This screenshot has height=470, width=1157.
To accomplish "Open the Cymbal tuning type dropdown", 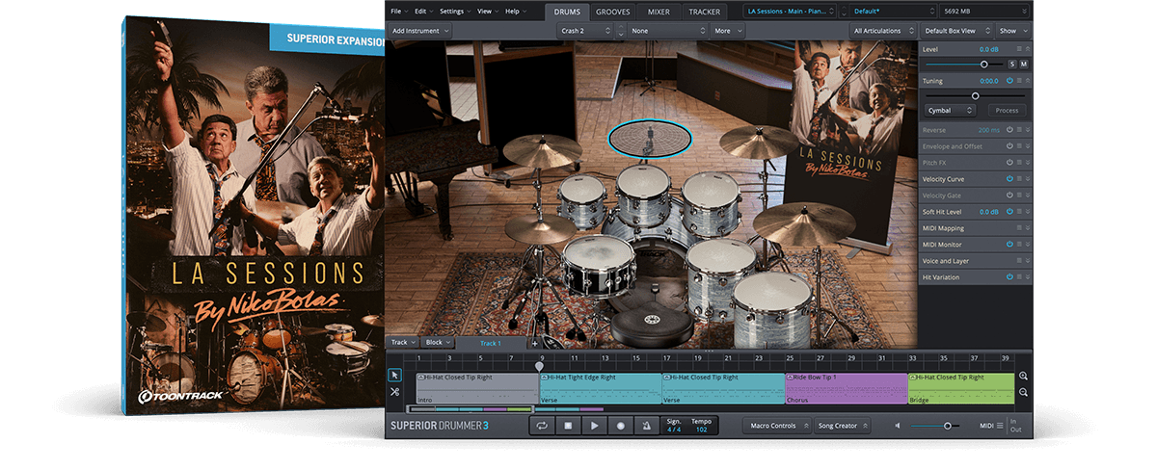I will 950,111.
